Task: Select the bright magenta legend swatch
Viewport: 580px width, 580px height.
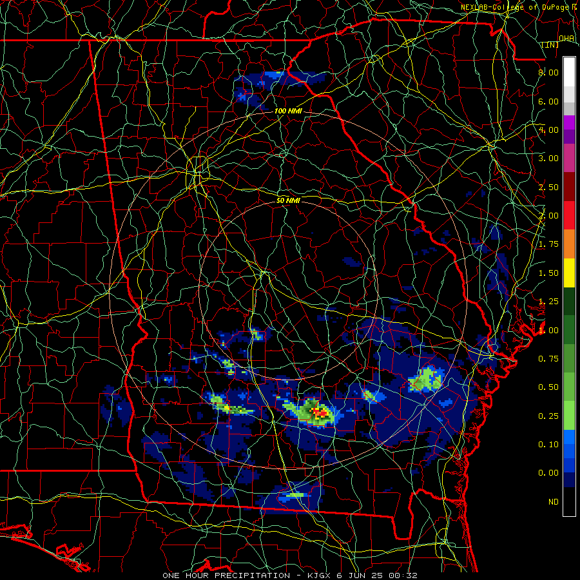Action: (569, 122)
